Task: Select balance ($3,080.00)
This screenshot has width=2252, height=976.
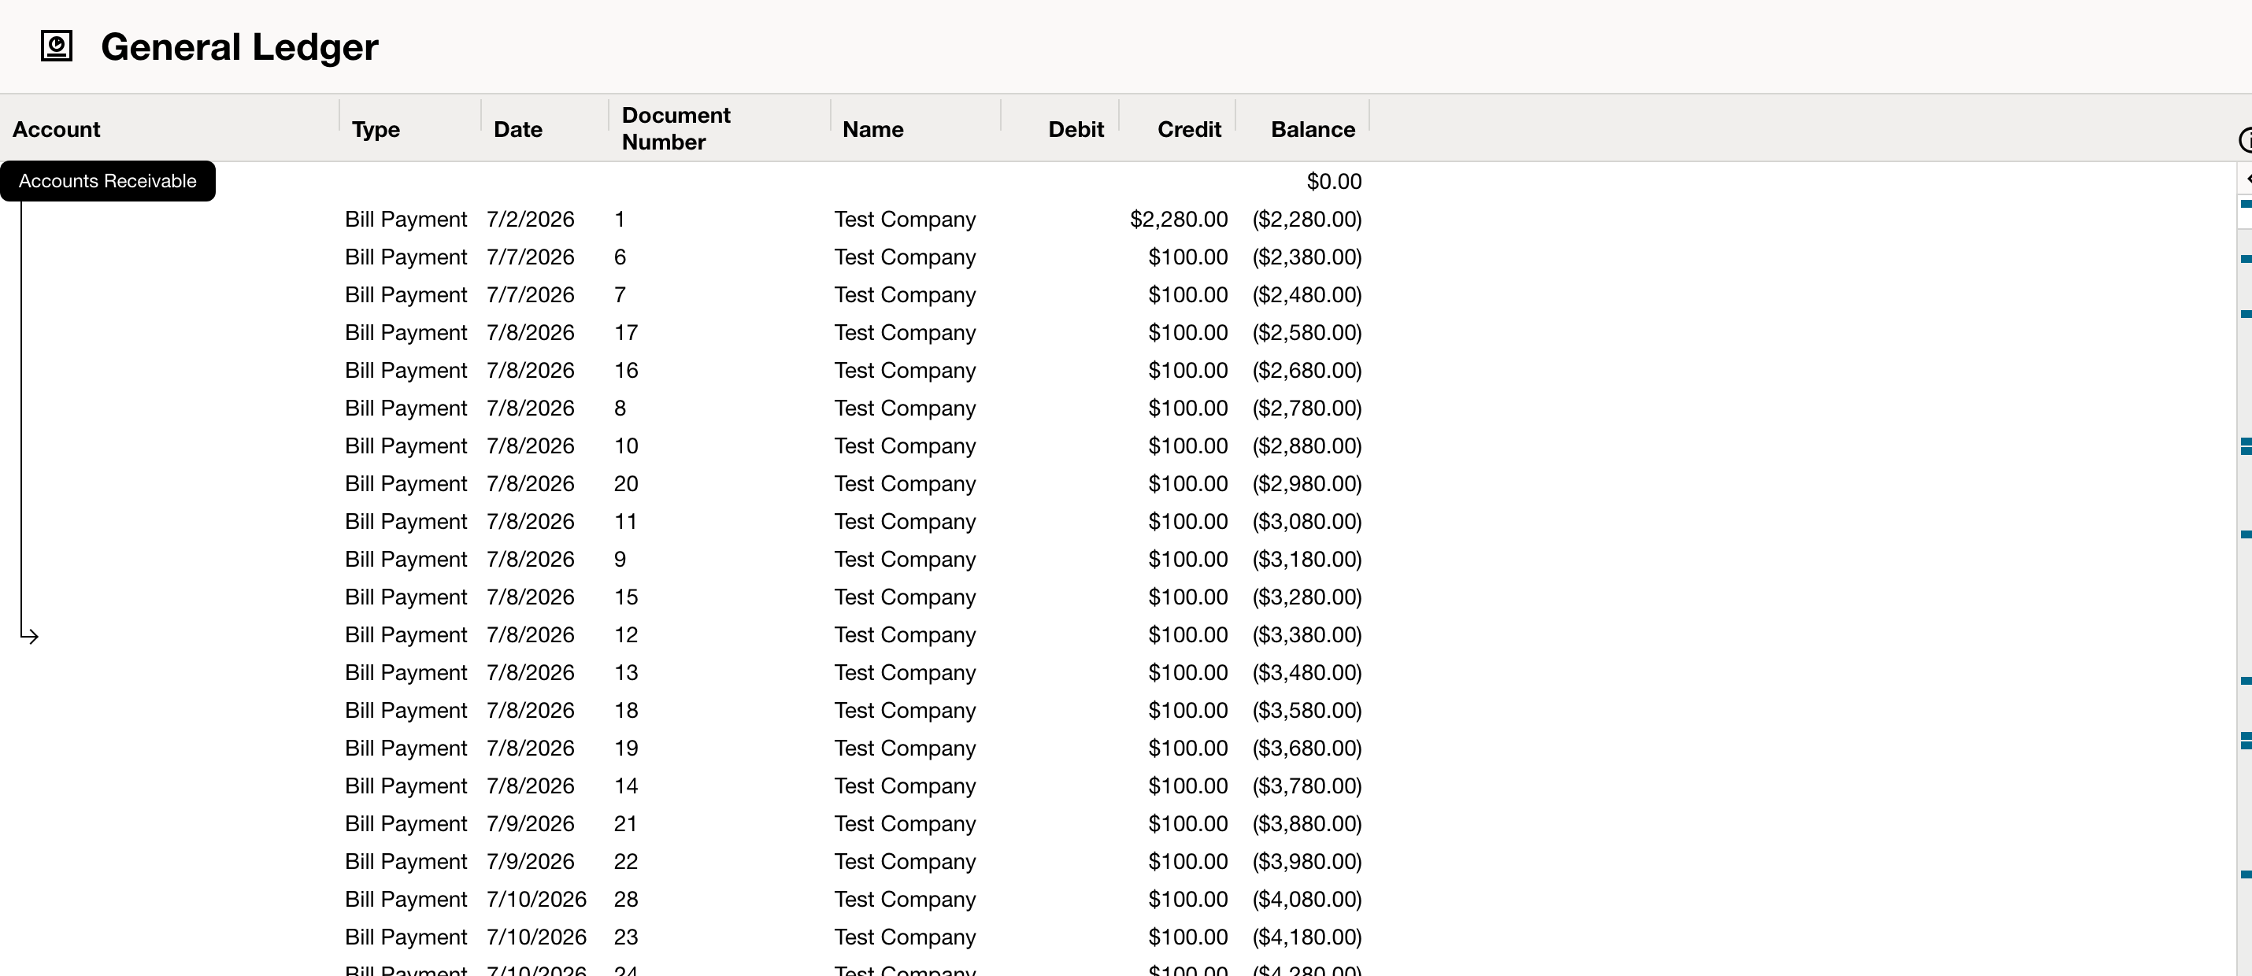Action: (1307, 522)
